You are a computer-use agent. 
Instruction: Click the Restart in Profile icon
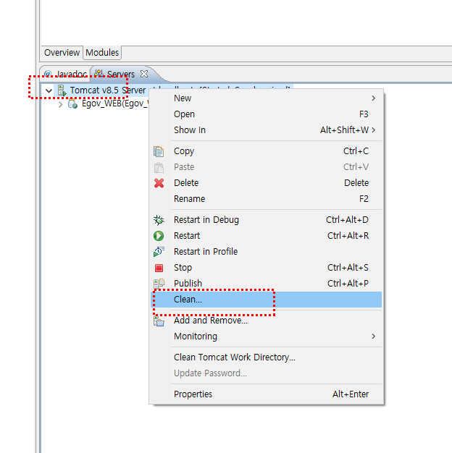159,252
